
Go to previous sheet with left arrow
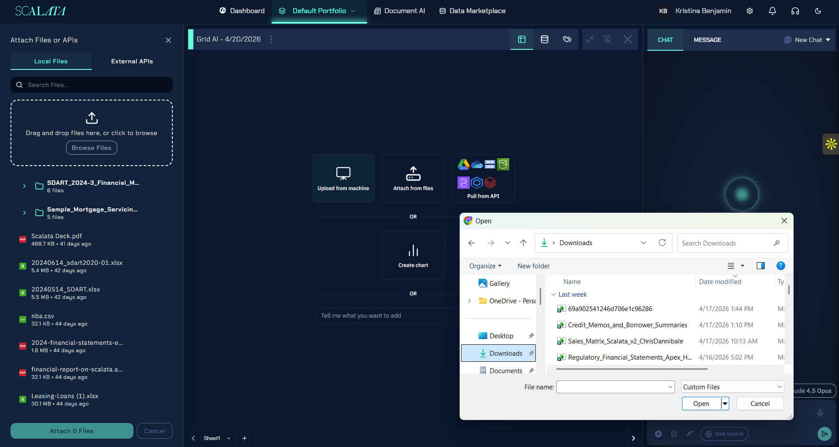pos(193,438)
